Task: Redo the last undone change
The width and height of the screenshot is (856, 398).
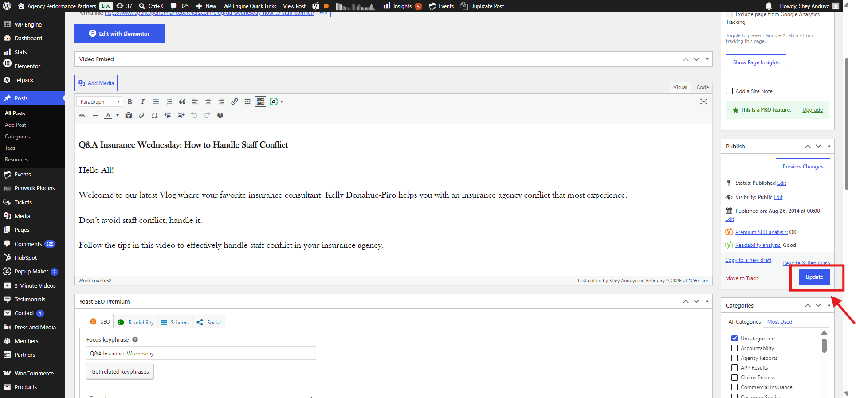Action: point(207,115)
